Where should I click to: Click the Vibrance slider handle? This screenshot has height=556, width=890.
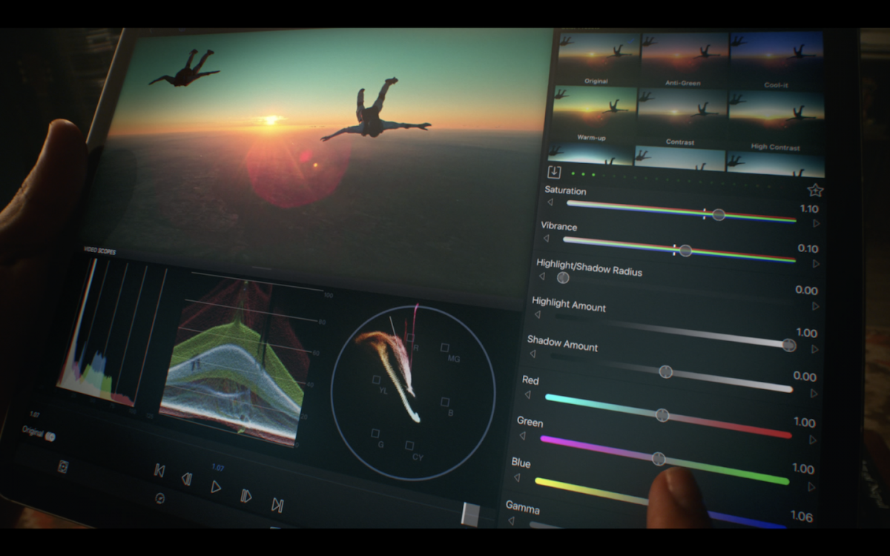(685, 251)
